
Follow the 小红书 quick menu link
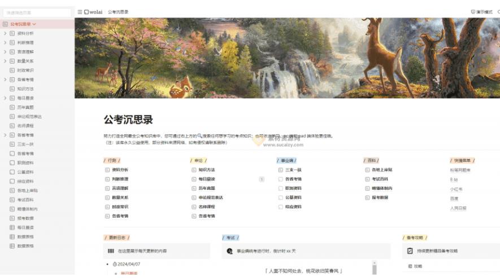(456, 189)
